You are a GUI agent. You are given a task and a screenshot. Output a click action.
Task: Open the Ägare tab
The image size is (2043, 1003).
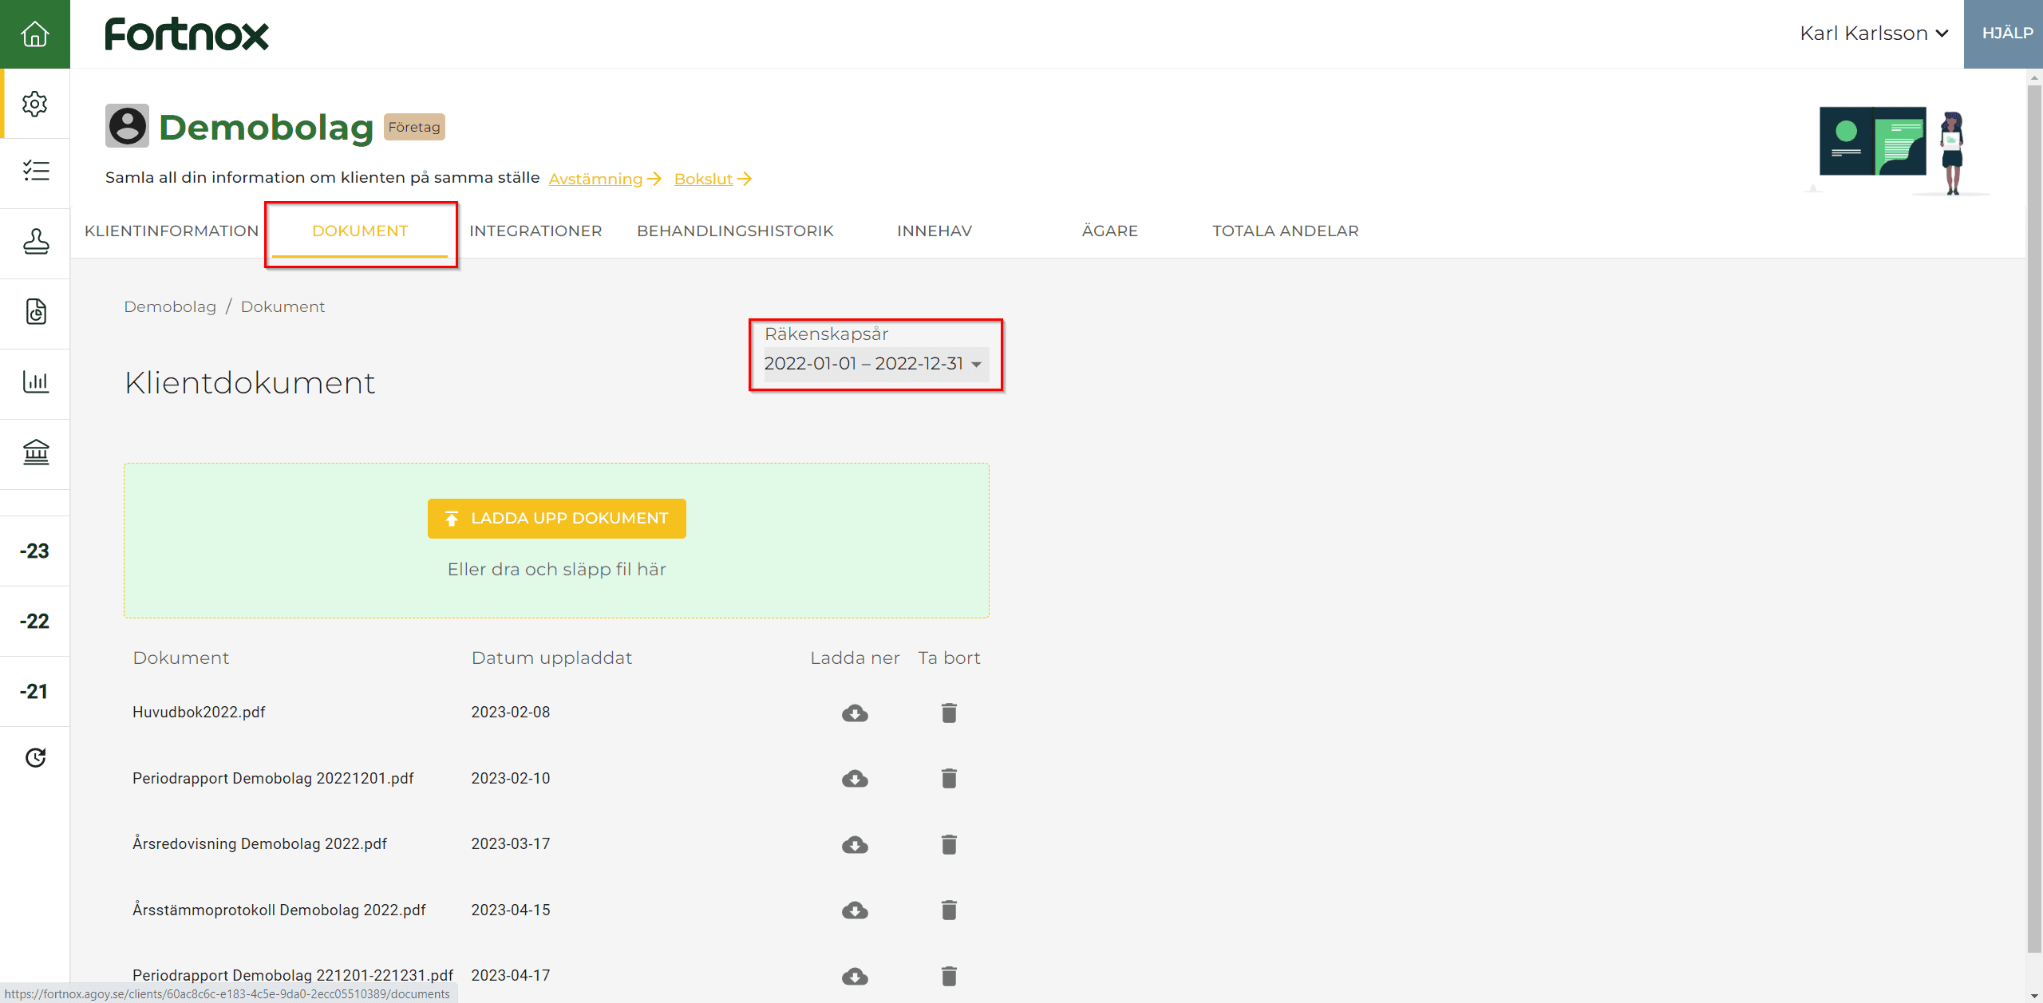pyautogui.click(x=1110, y=231)
